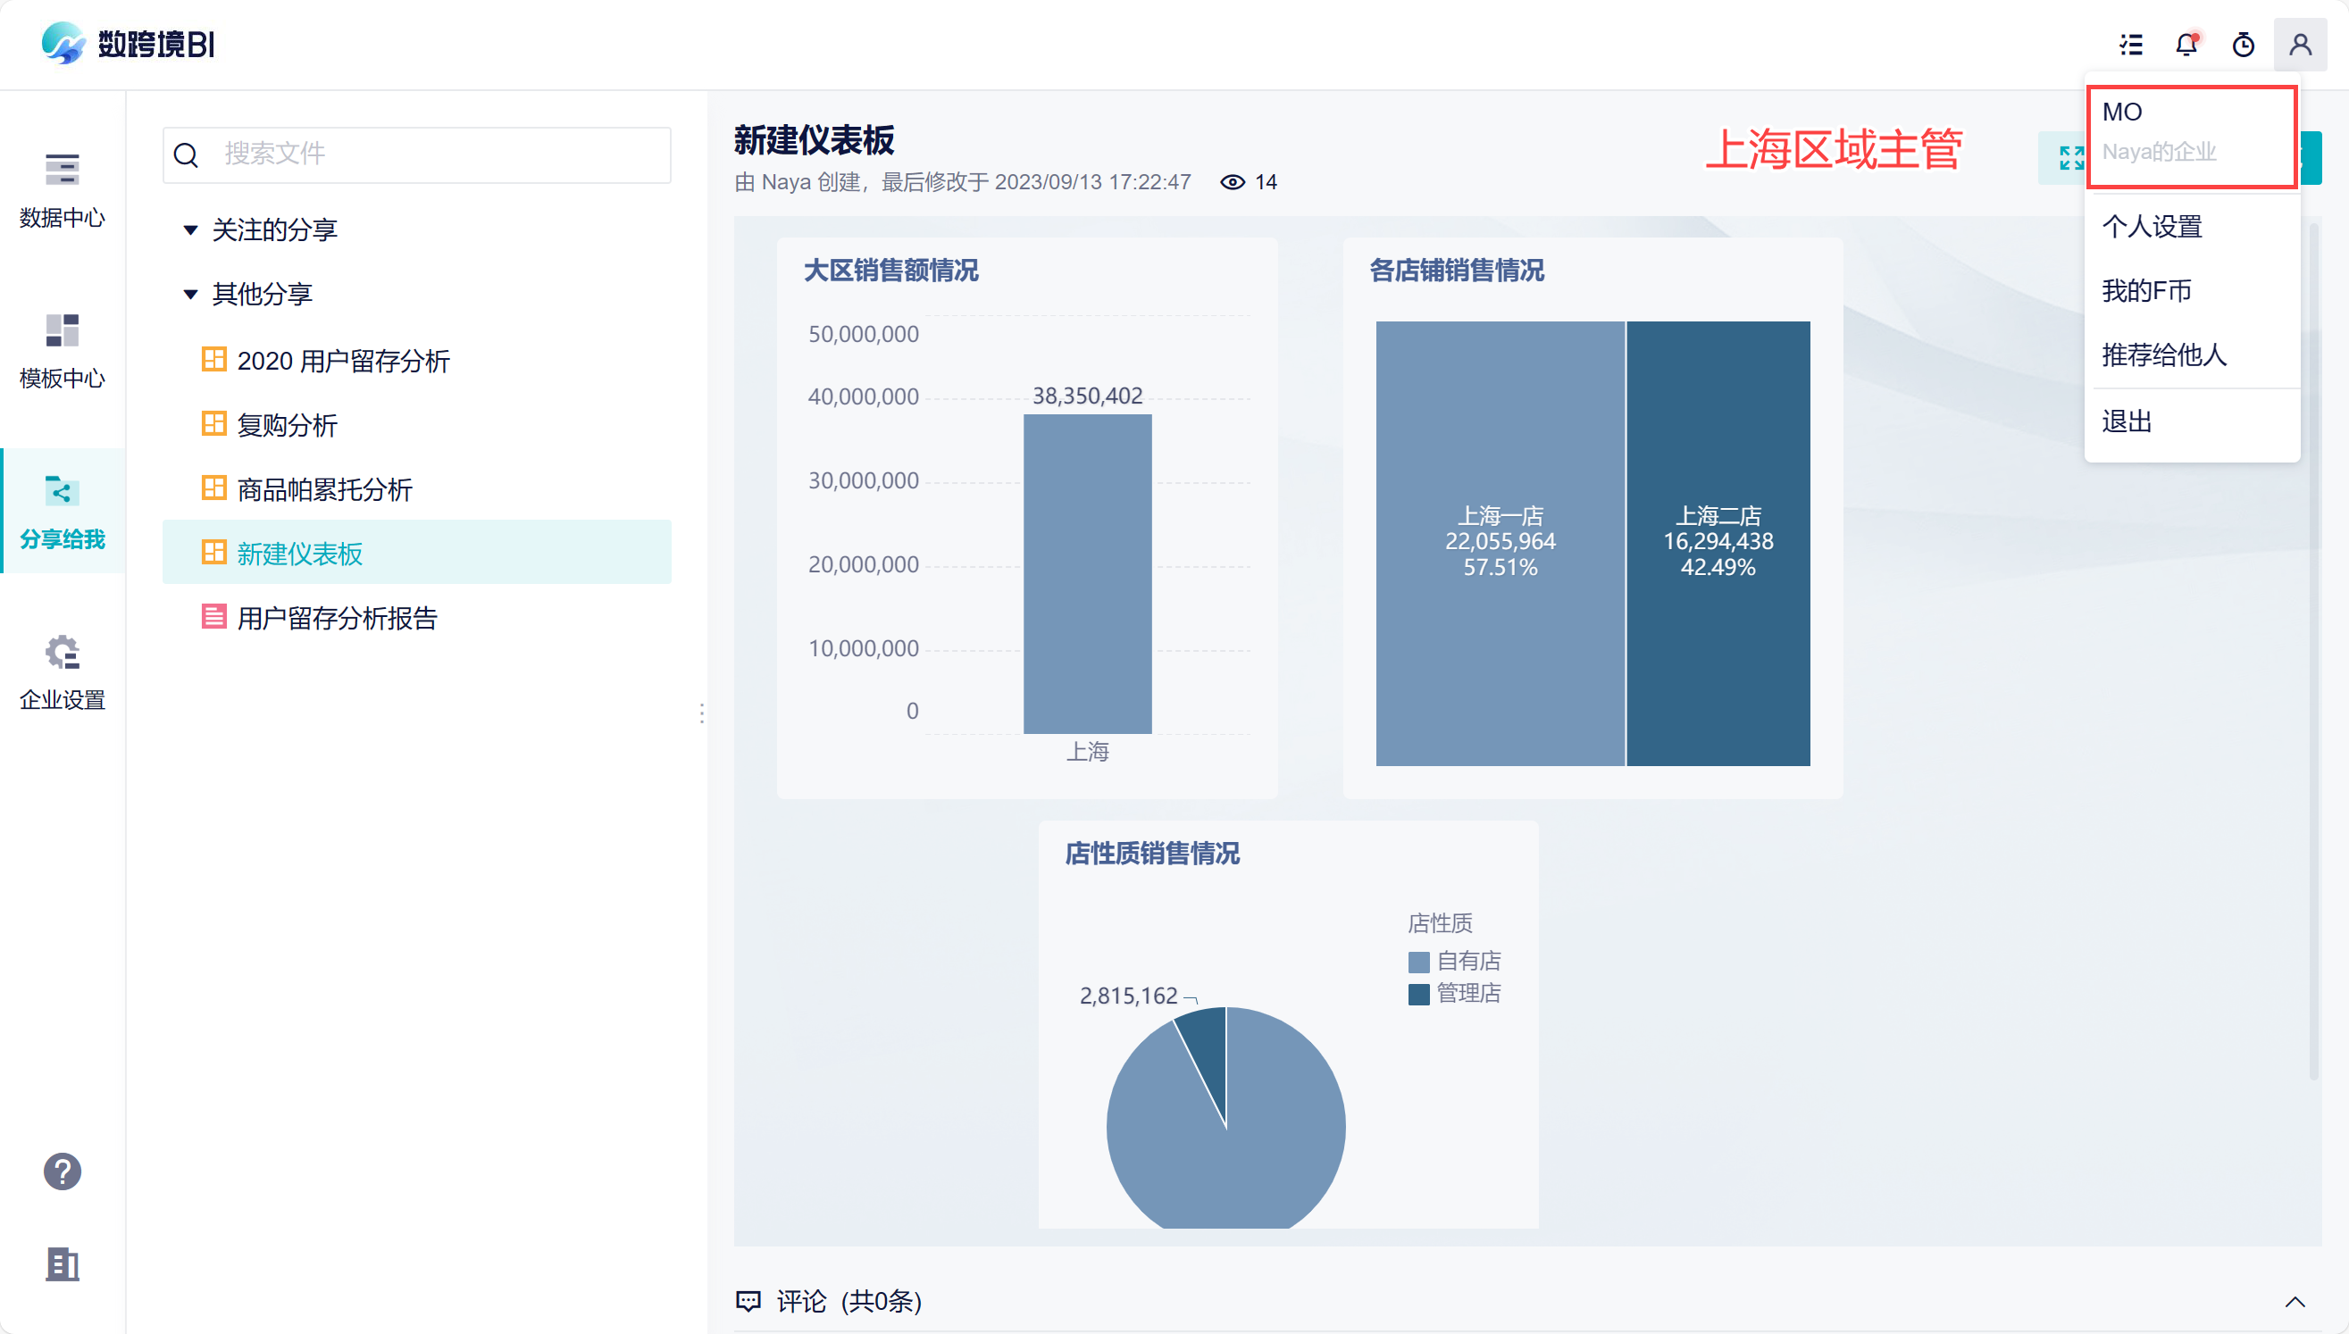
Task: Toggle 管理店 legend item
Action: [1454, 993]
